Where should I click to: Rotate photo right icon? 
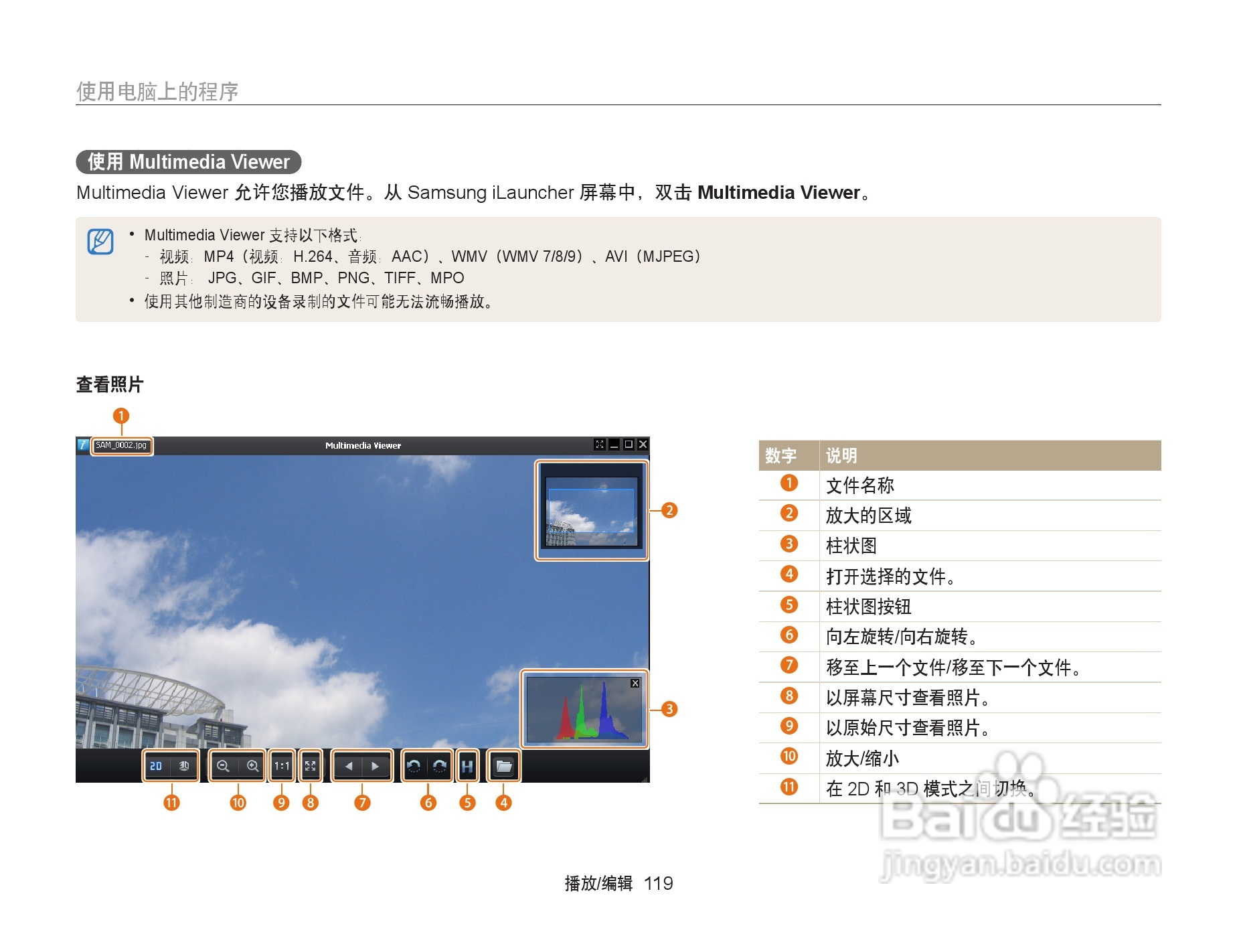440,766
